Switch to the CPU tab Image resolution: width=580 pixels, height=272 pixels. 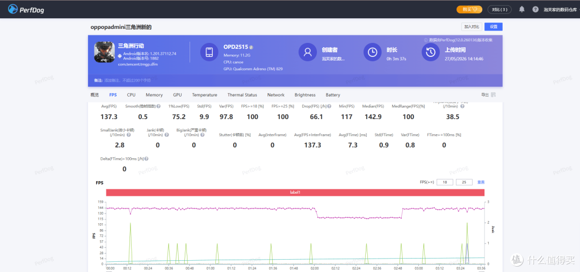(131, 95)
